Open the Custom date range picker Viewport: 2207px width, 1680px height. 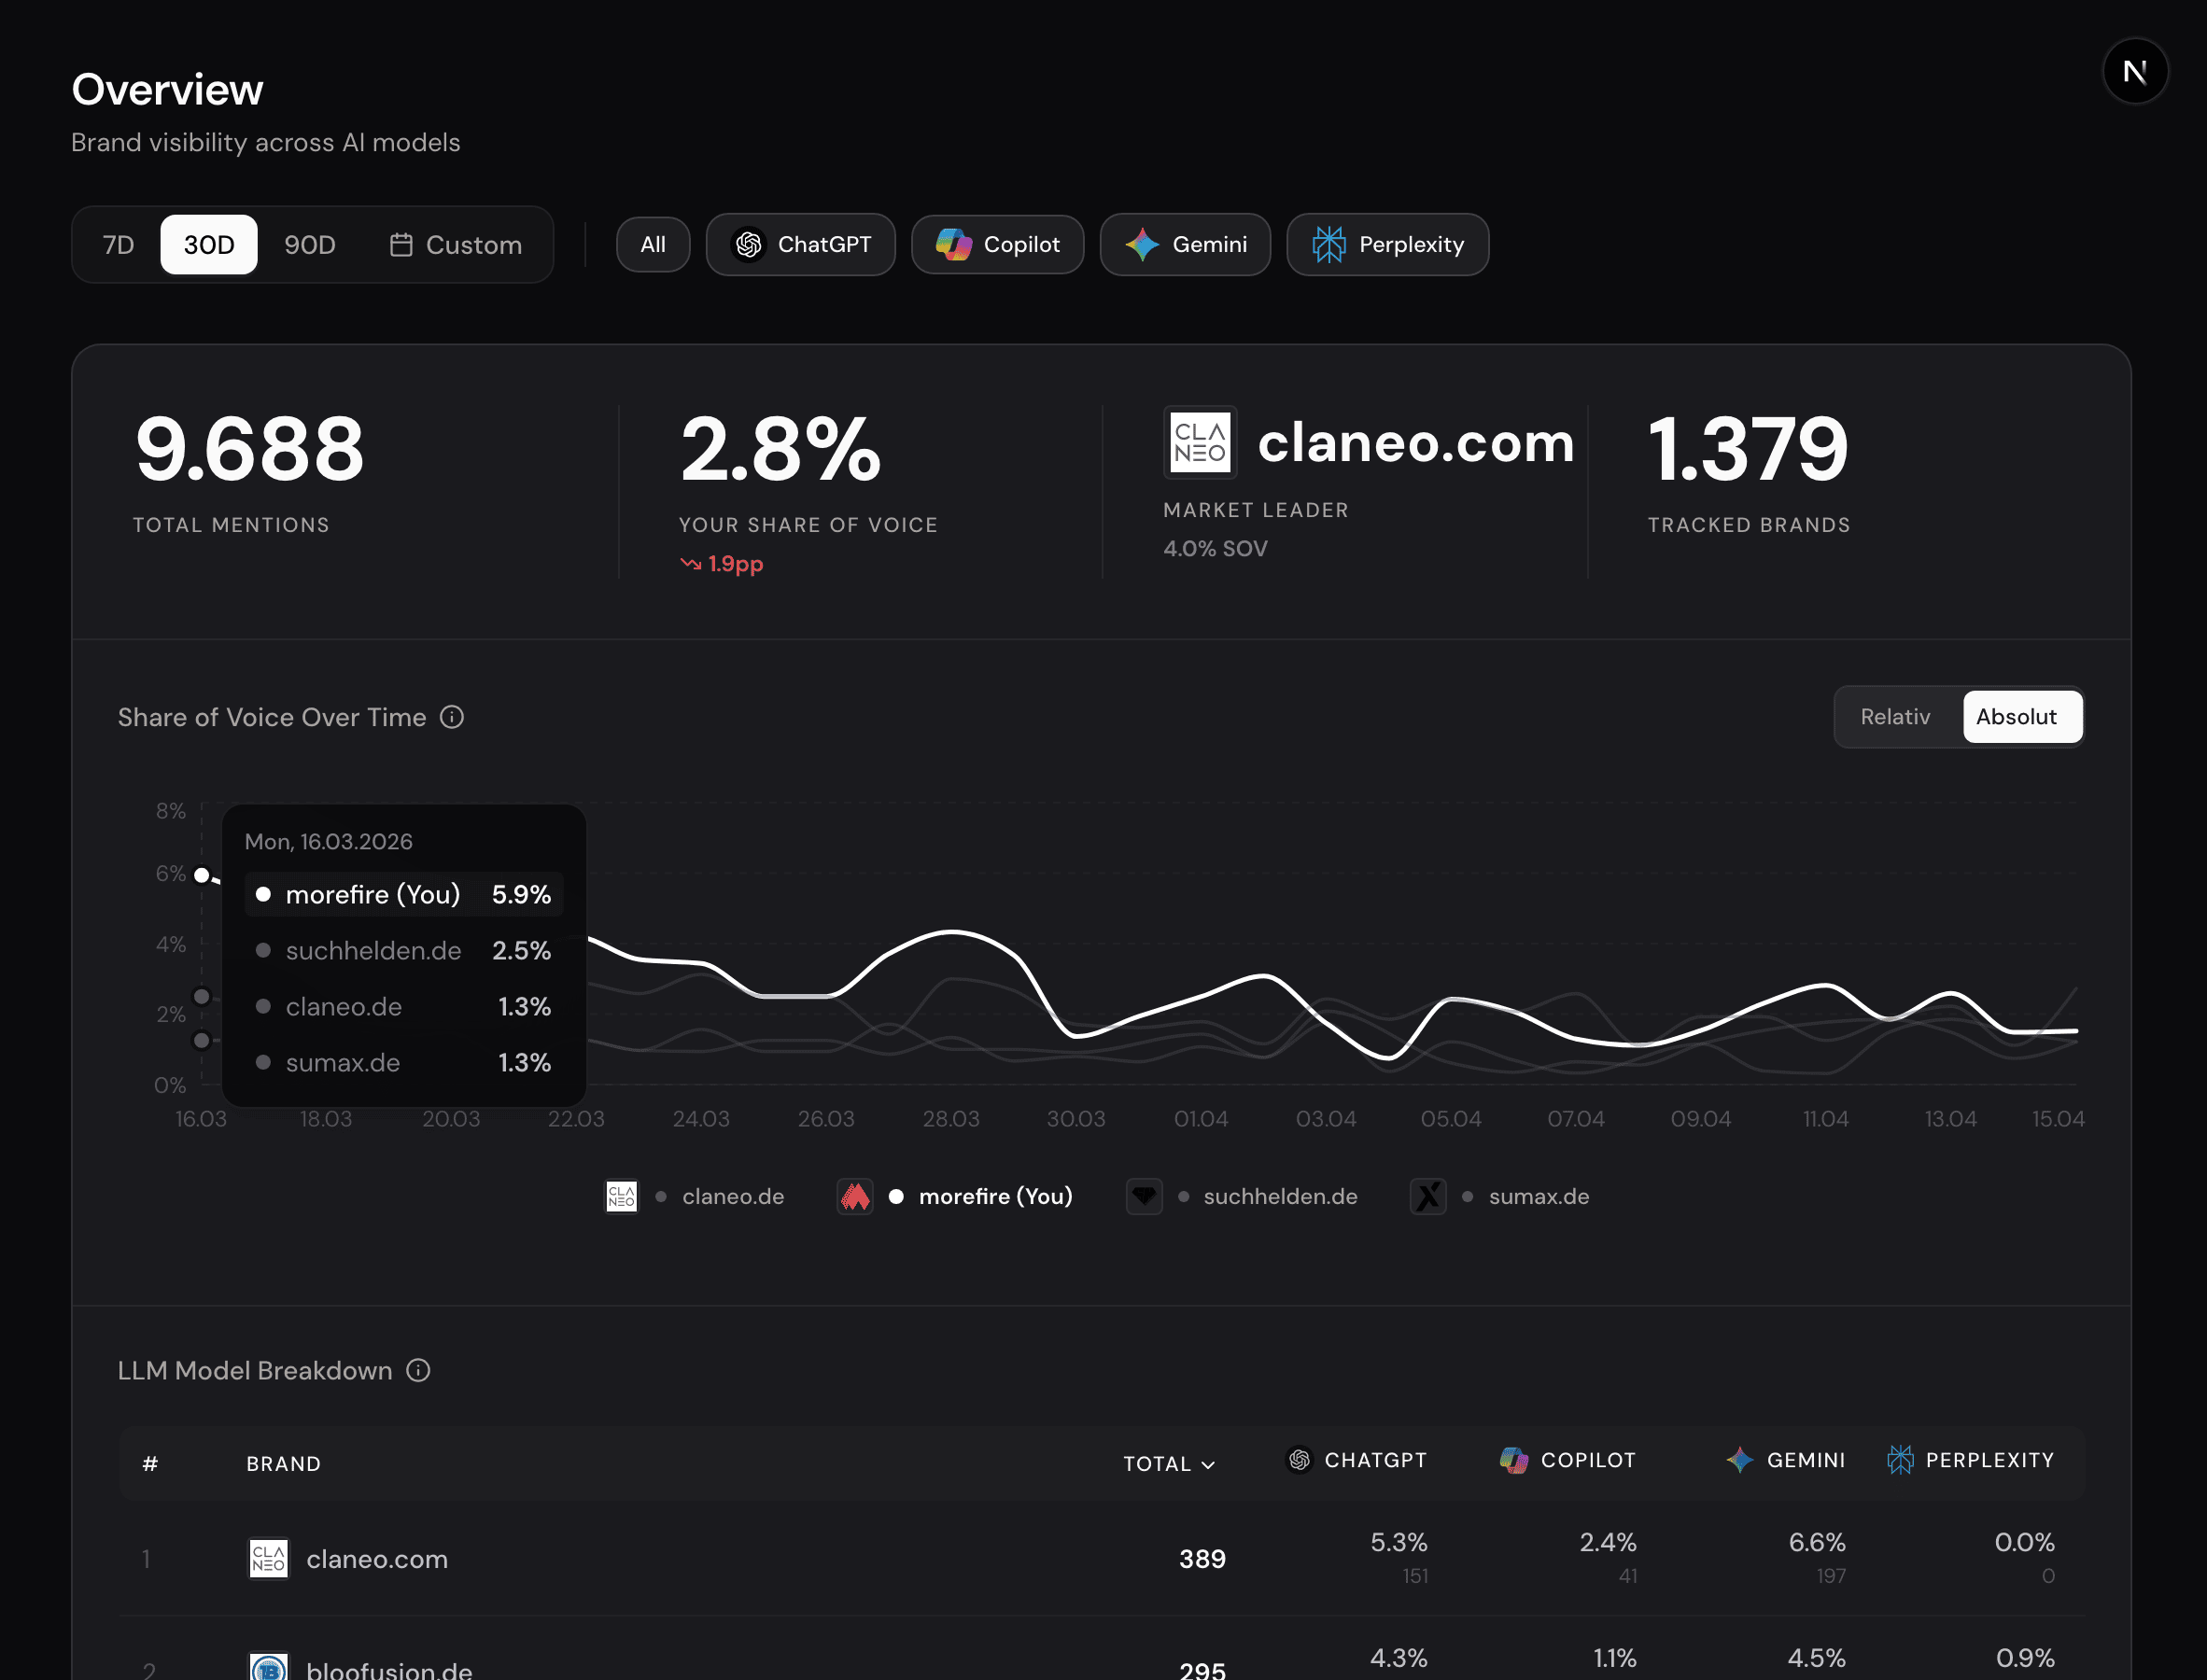456,245
